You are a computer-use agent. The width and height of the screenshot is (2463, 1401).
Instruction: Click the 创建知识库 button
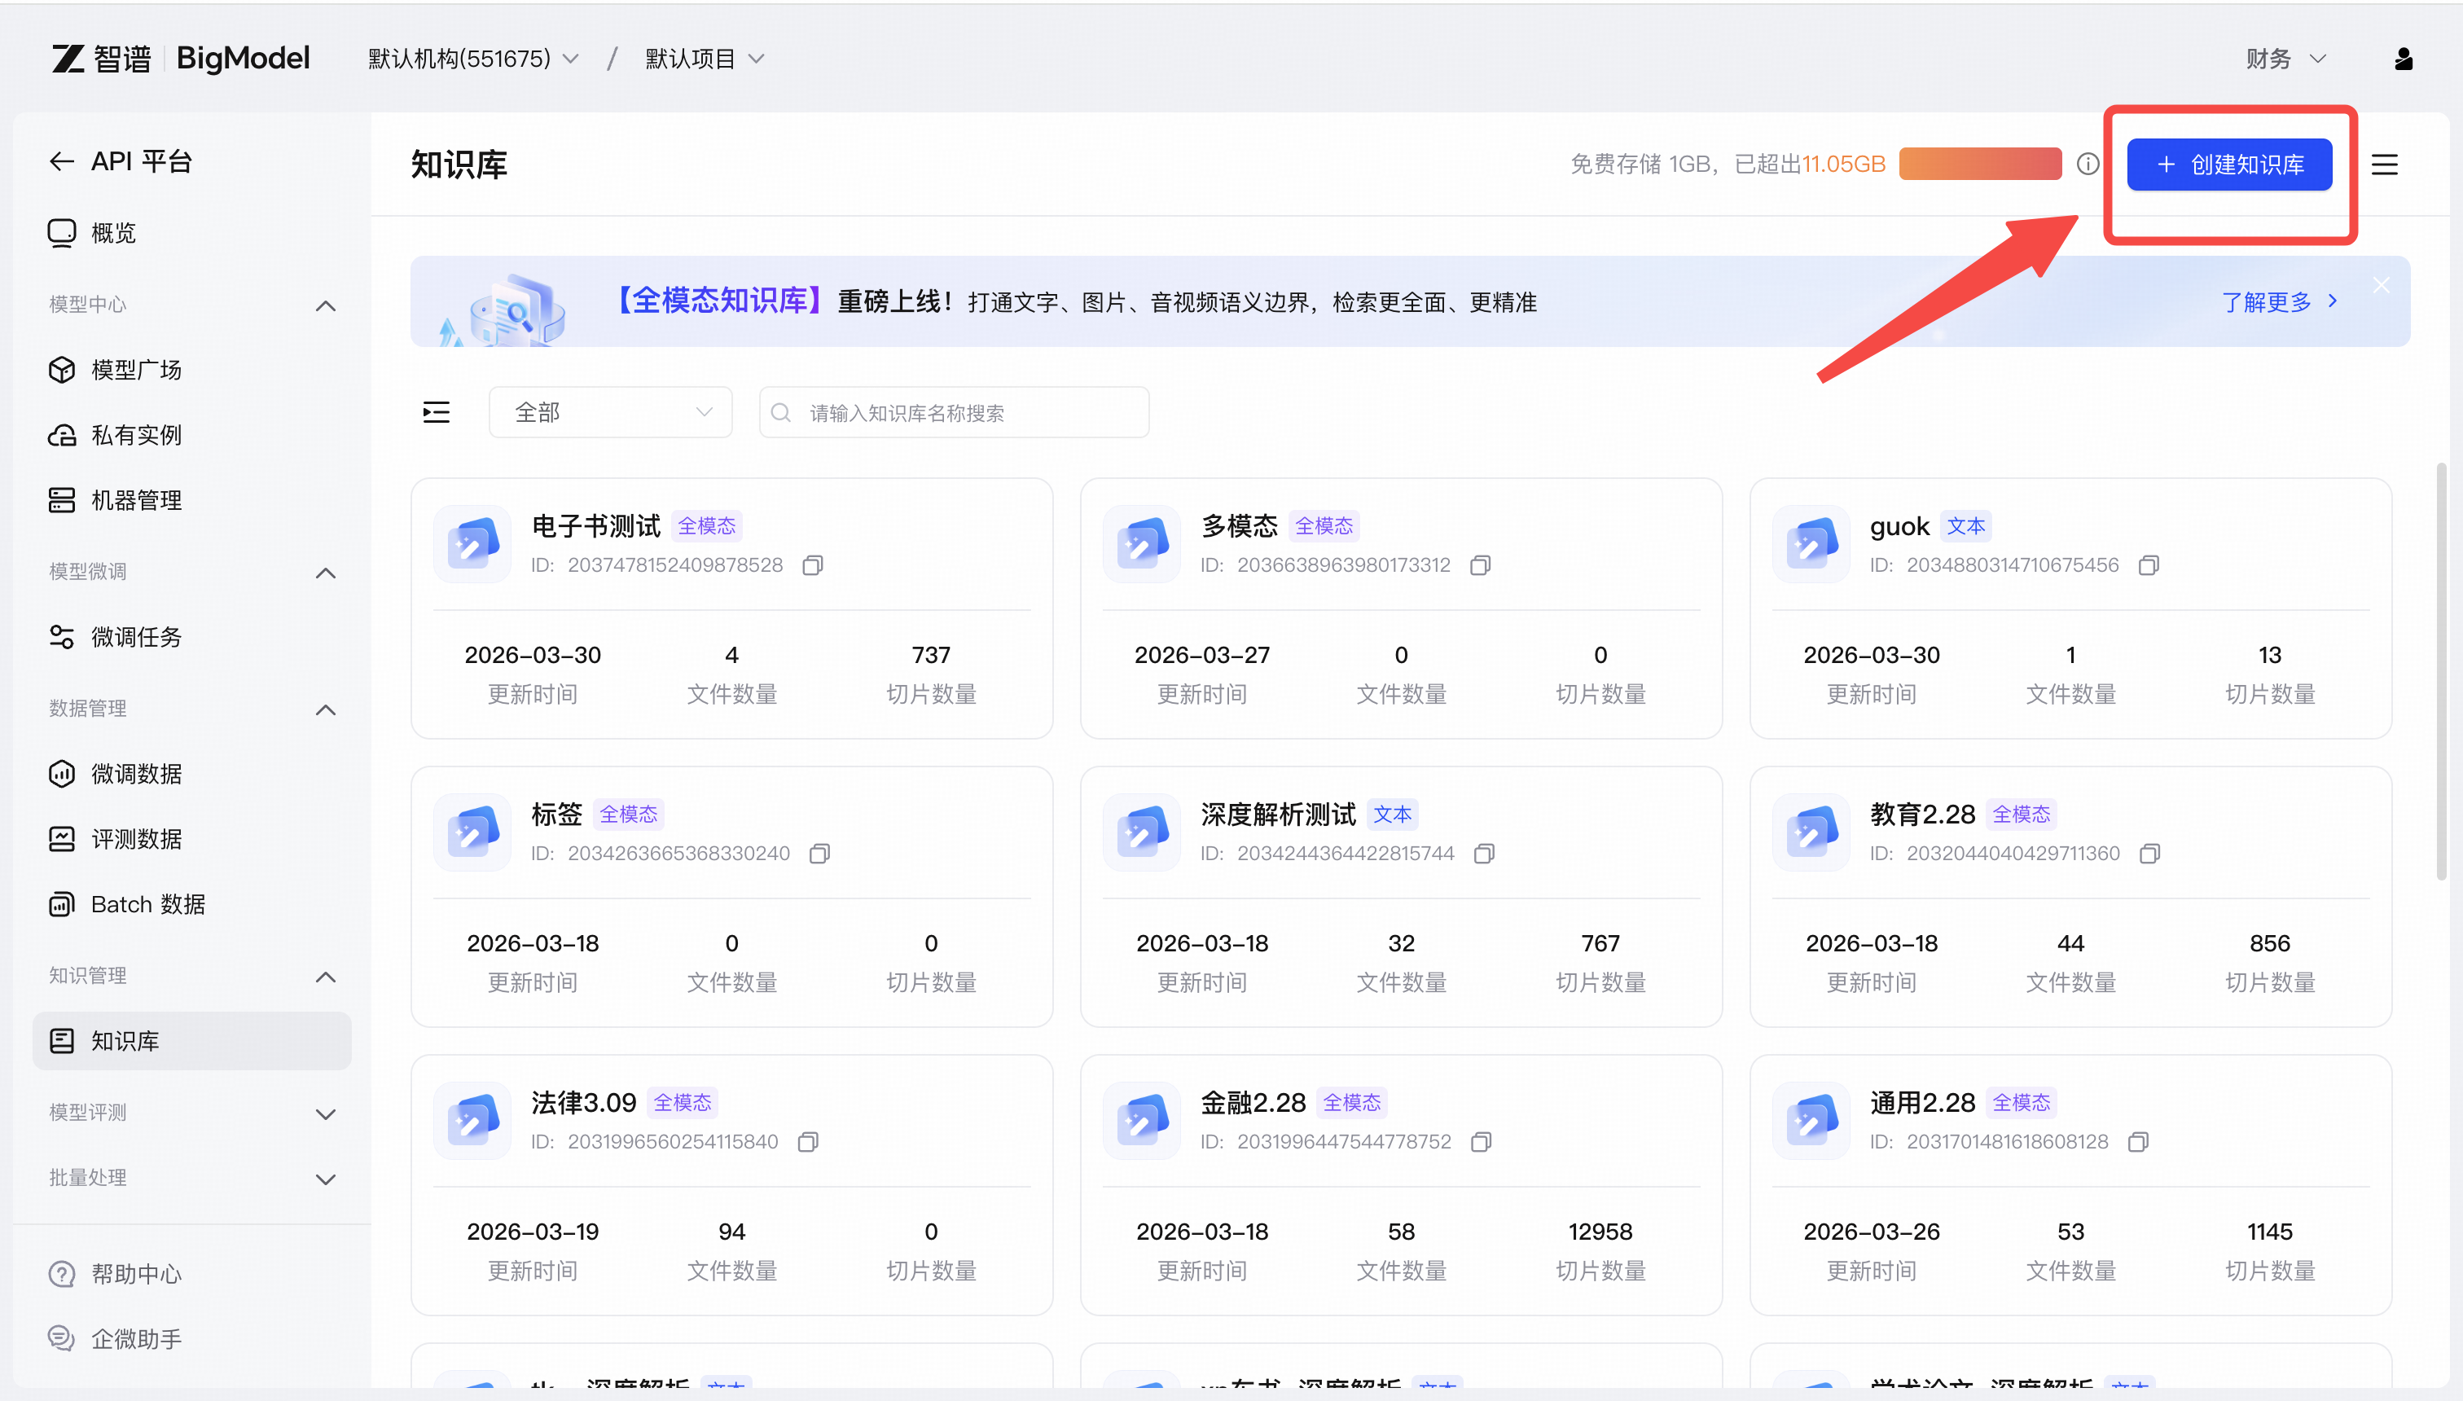point(2228,165)
